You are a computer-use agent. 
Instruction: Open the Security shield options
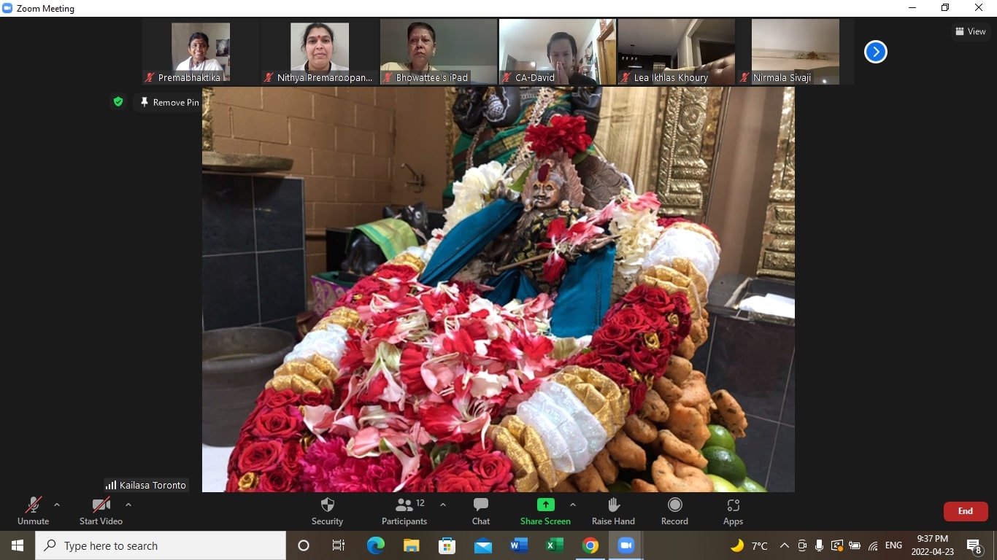coord(327,511)
